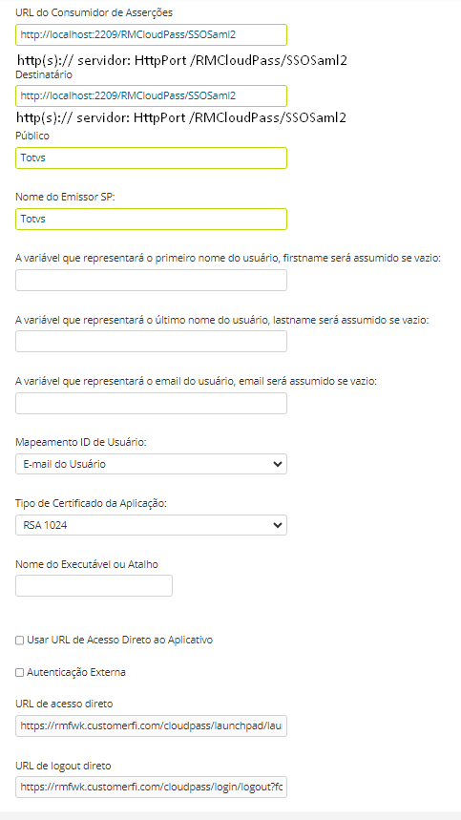Viewport: 461px width, 820px height.
Task: Focus the first name variable input field
Action: coord(151,281)
